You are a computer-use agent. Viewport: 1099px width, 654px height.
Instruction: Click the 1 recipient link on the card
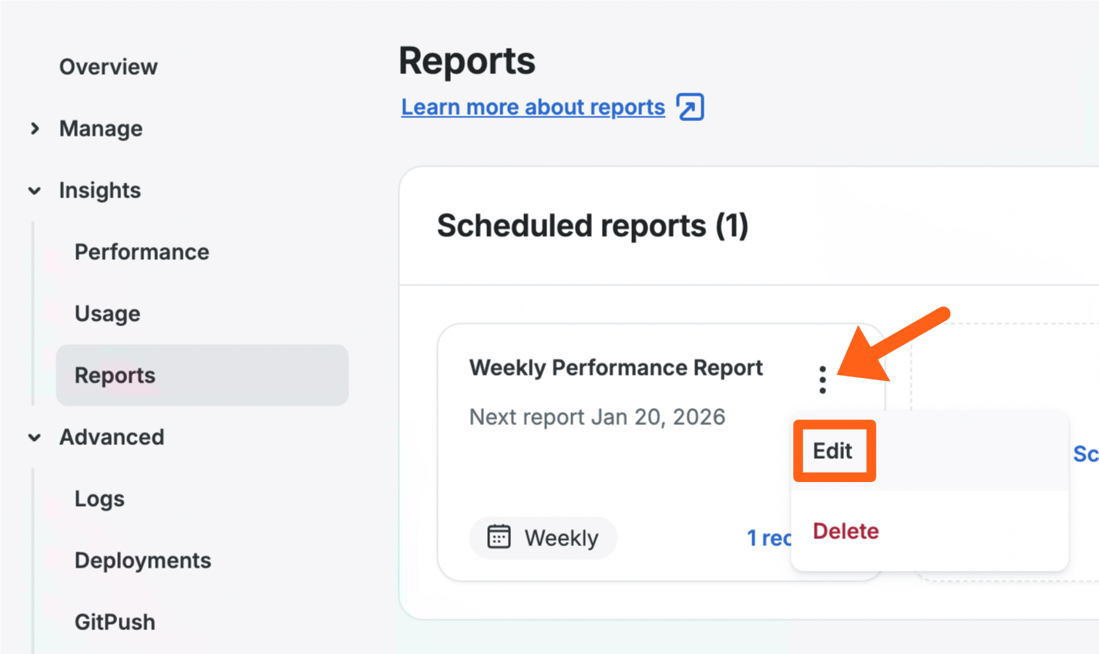[x=768, y=538]
